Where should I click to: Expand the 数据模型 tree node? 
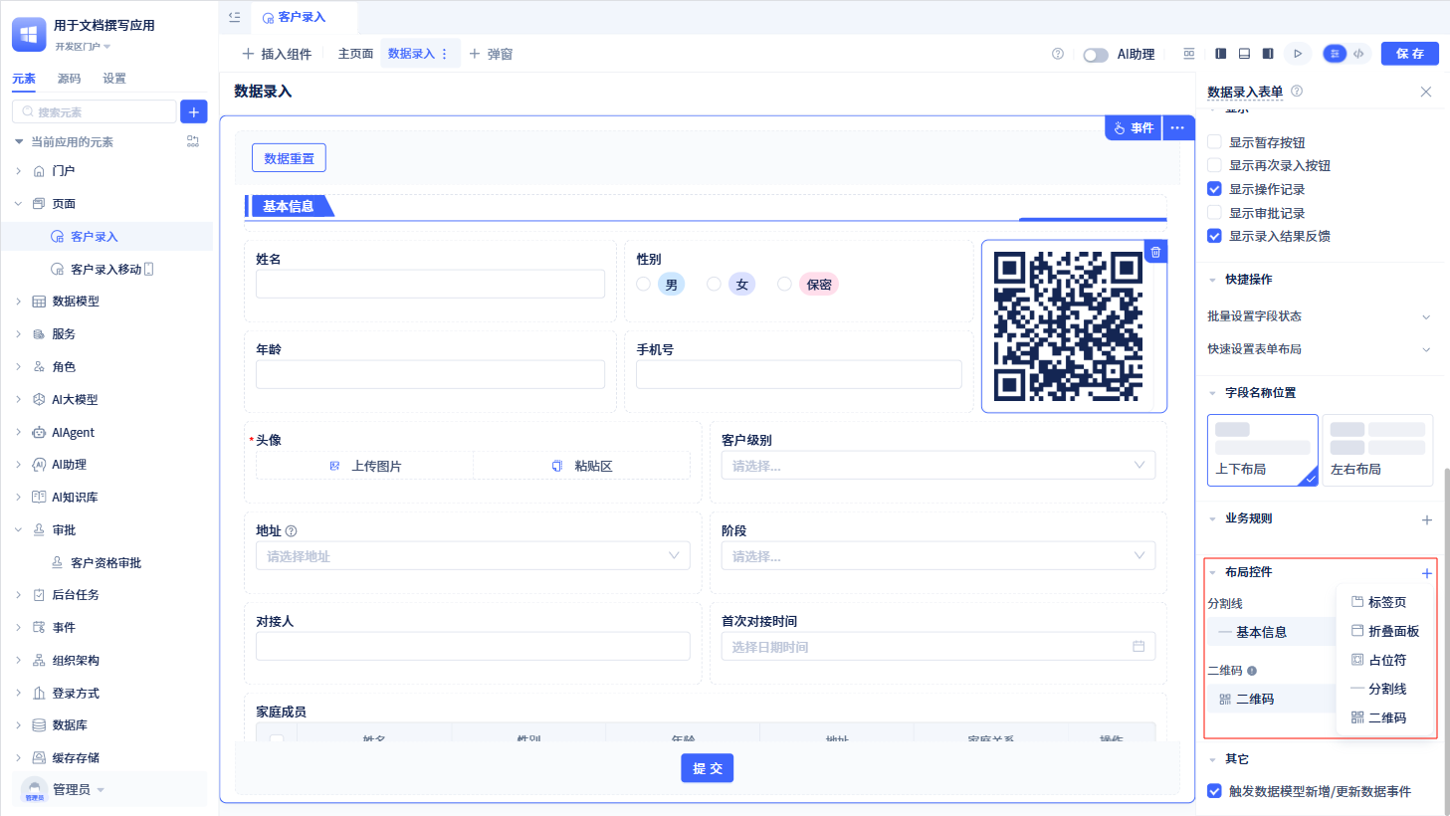tap(18, 302)
